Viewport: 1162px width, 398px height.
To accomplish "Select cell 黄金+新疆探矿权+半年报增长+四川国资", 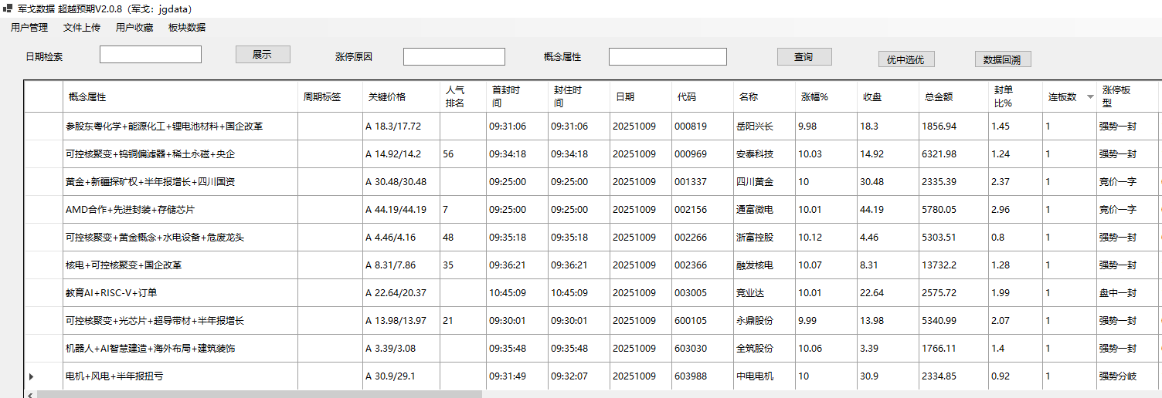I will (x=181, y=182).
